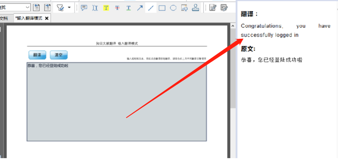Activate the yellow highlight text tool
The height and width of the screenshot is (159, 338).
coord(106,8)
